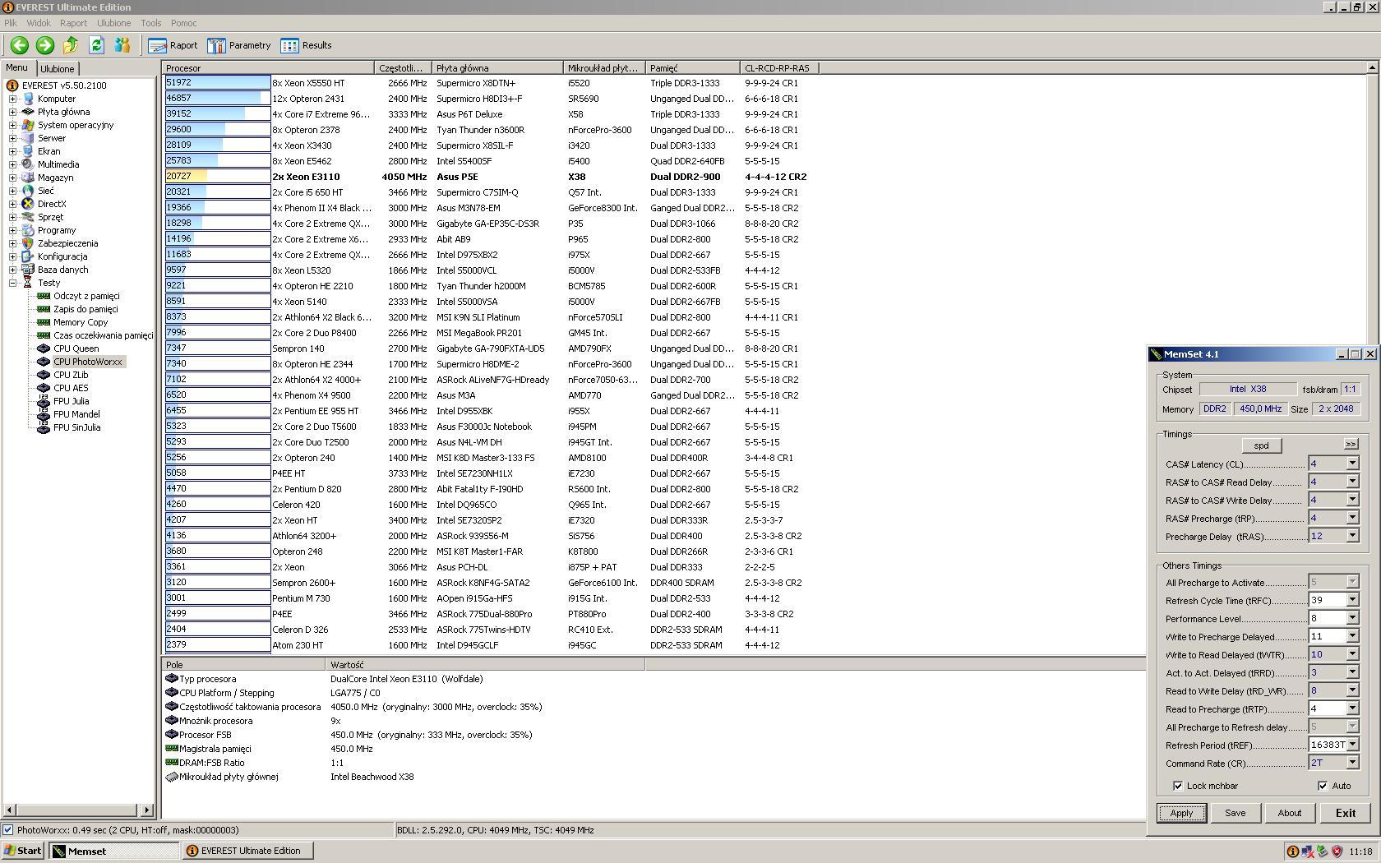Toggle the status bar PhotoWorxx checkbox
The width and height of the screenshot is (1381, 863).
click(x=8, y=830)
